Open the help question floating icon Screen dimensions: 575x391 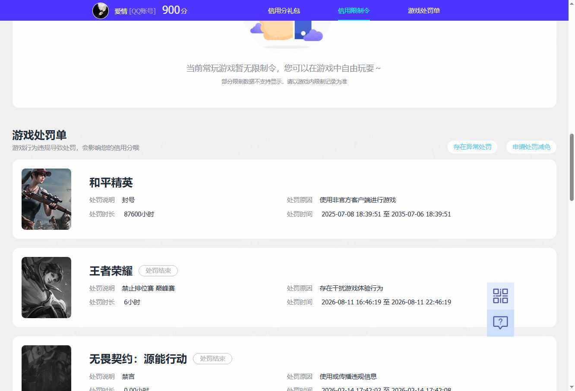[500, 323]
